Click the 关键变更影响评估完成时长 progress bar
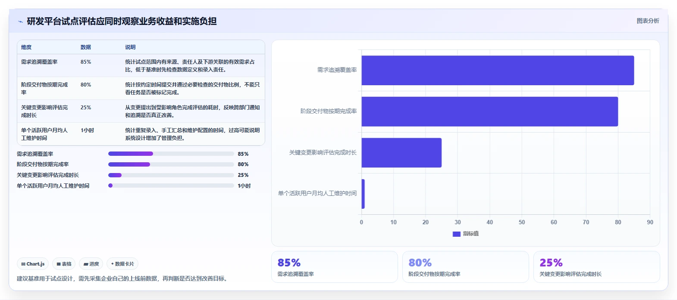The height and width of the screenshot is (300, 677). click(x=171, y=175)
